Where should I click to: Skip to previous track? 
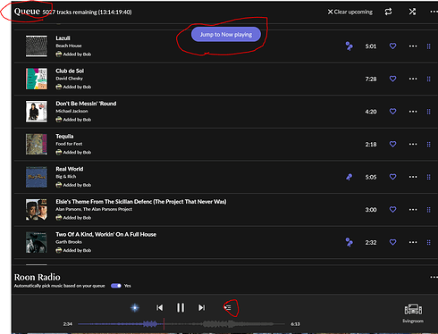pyautogui.click(x=160, y=307)
